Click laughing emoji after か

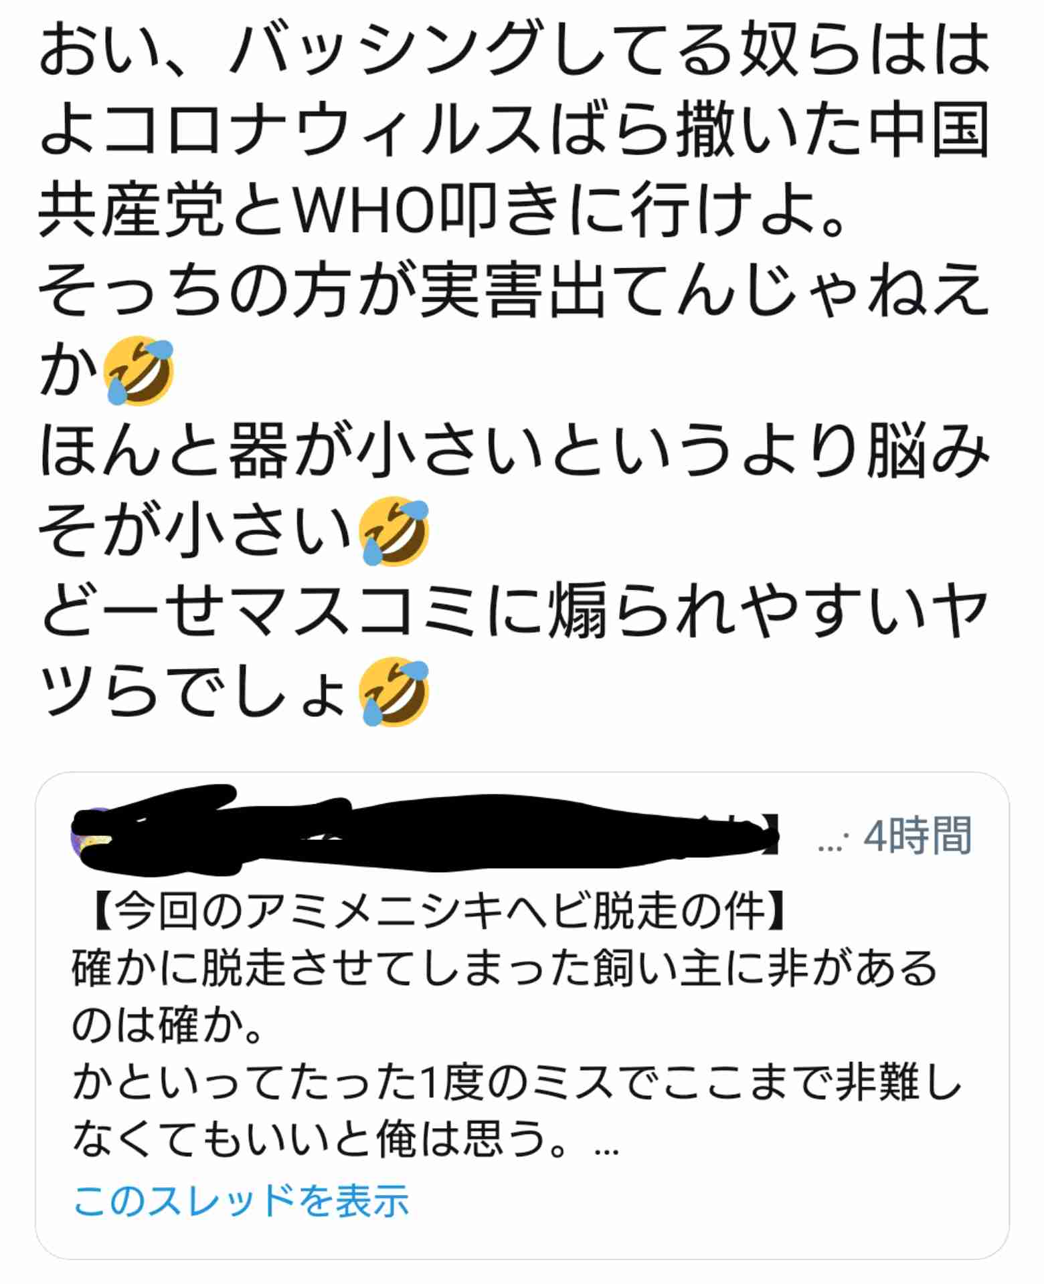139,371
